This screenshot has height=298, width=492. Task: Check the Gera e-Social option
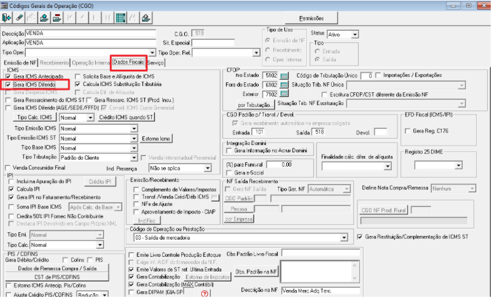[x=229, y=173]
